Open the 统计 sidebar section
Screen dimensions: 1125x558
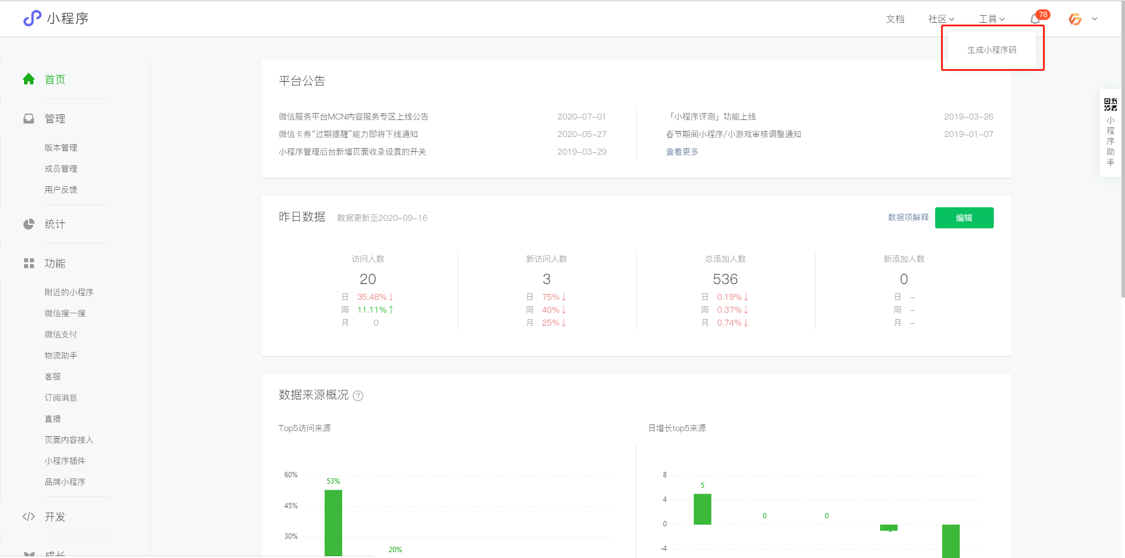[55, 224]
